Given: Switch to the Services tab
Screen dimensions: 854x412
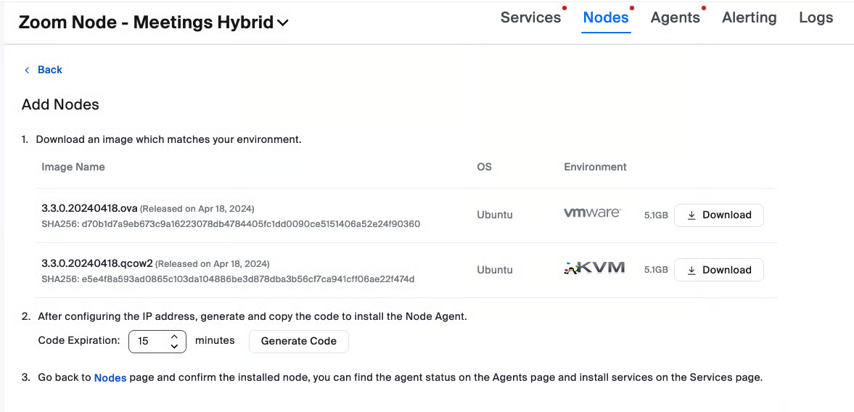Looking at the screenshot, I should [530, 17].
